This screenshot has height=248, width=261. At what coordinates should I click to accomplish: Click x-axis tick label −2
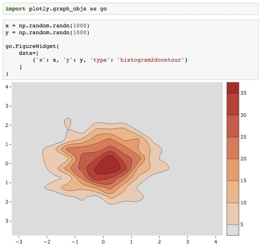pos(47,242)
